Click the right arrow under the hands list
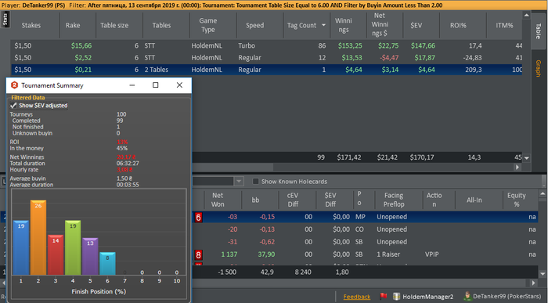 click(x=533, y=283)
